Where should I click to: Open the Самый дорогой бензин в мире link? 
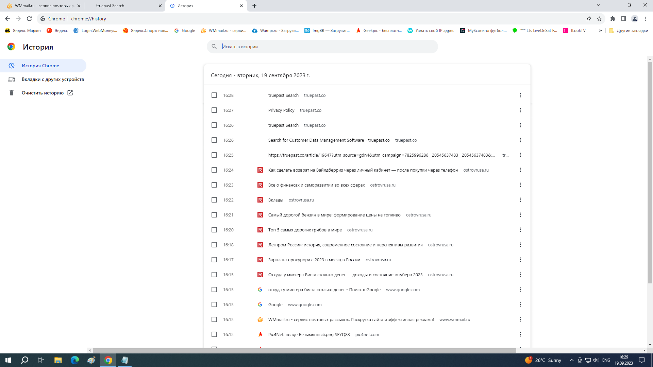(334, 215)
